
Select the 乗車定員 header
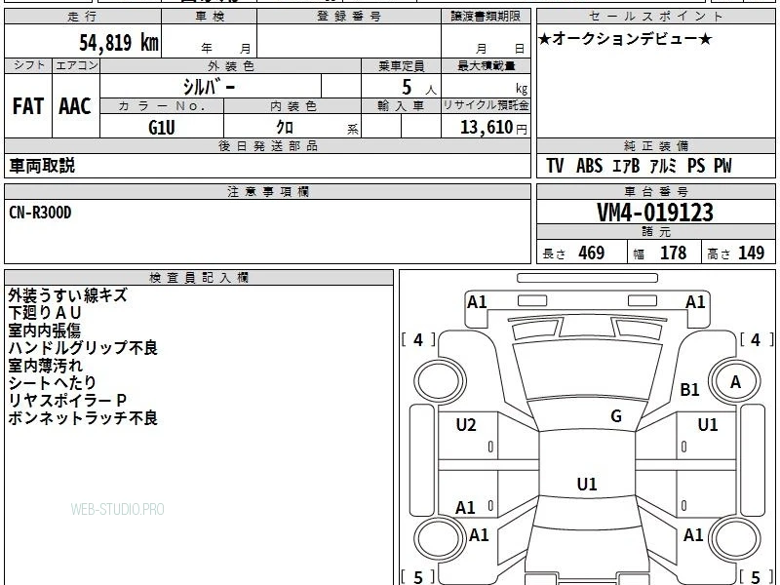point(401,65)
